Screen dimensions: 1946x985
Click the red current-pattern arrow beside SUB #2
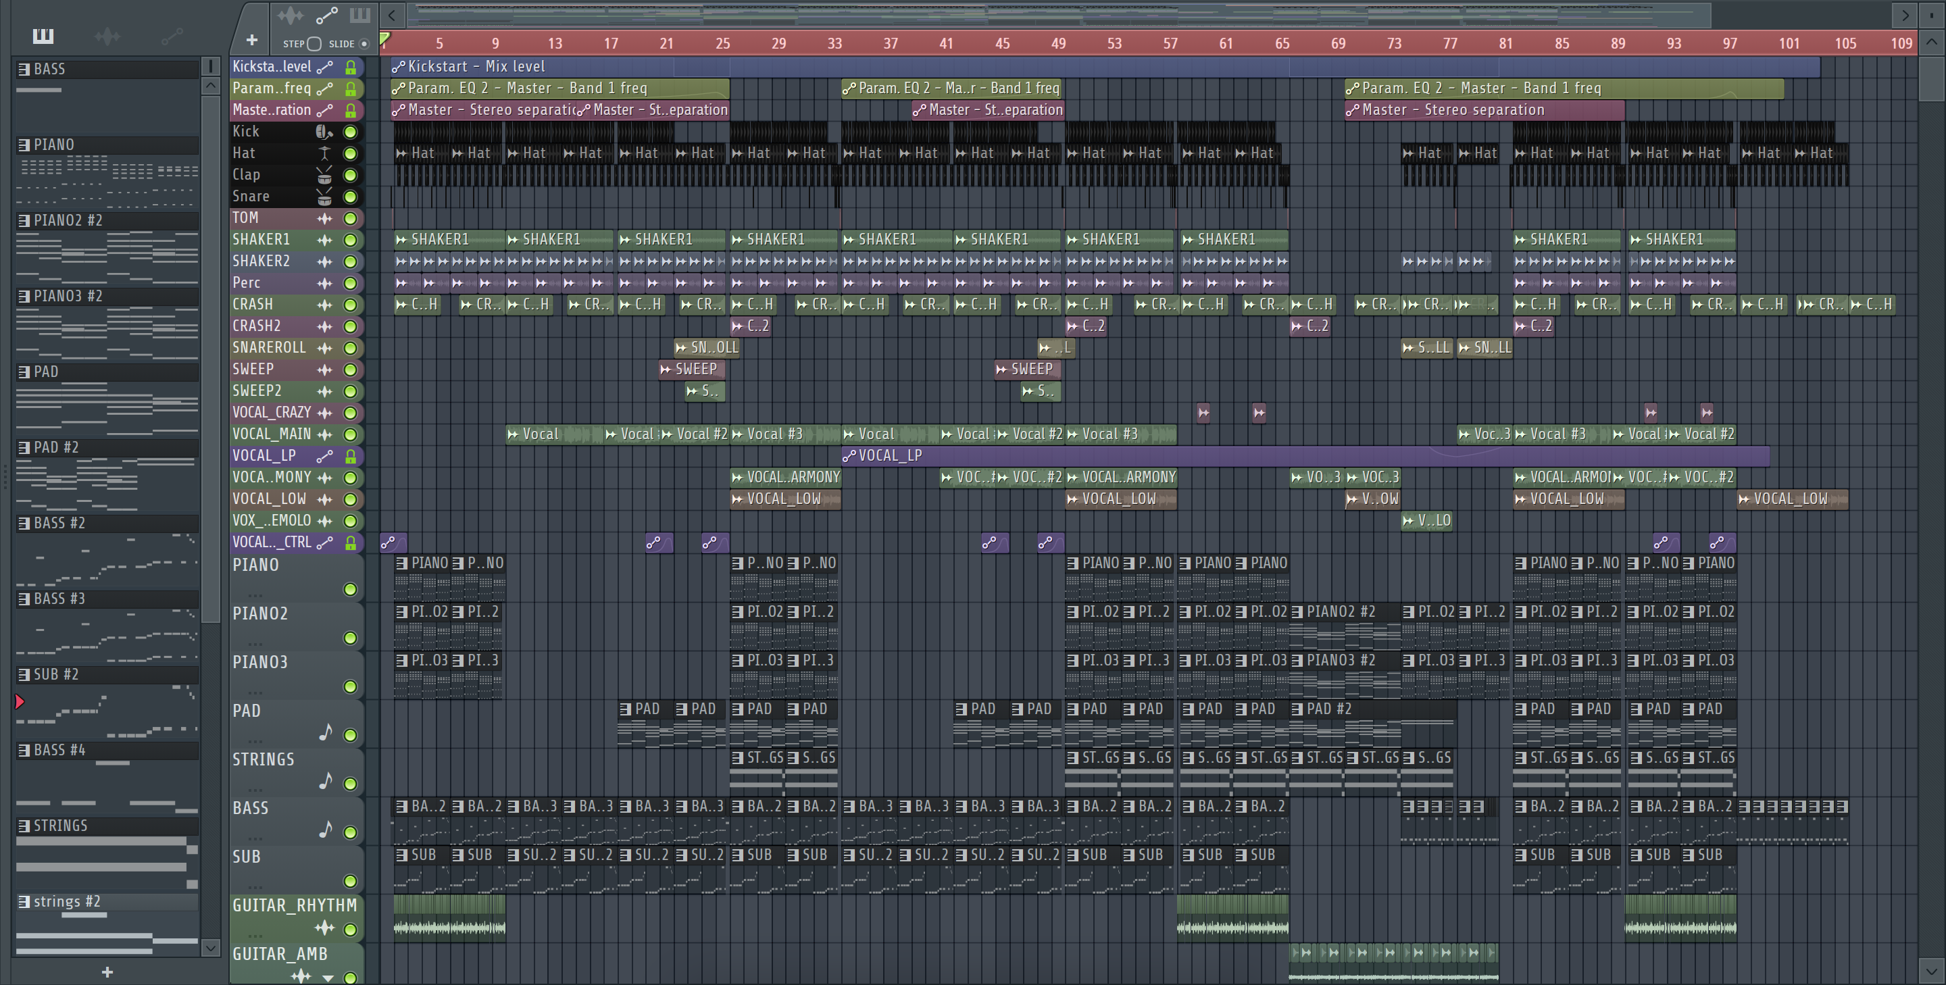coord(20,702)
